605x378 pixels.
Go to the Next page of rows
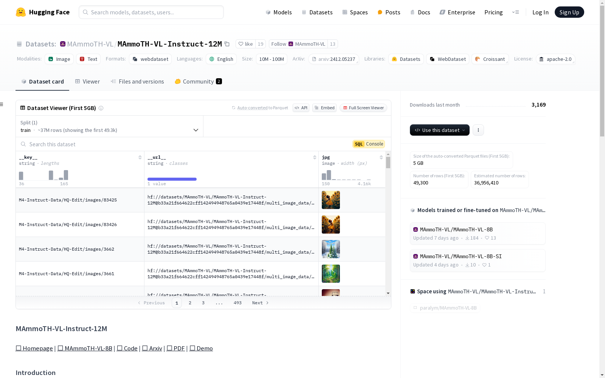pyautogui.click(x=260, y=303)
